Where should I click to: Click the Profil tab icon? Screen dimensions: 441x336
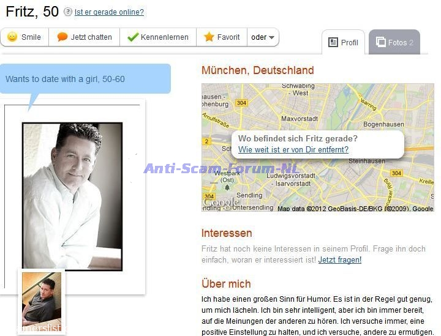333,42
